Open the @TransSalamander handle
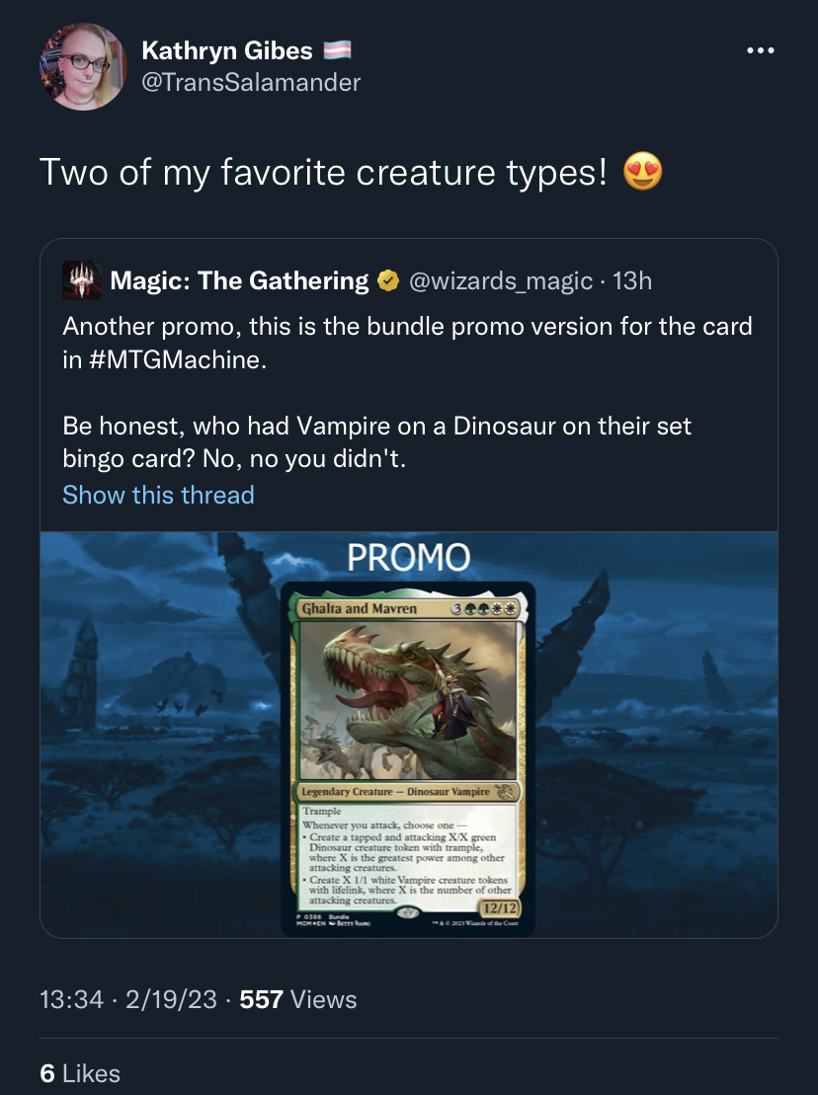This screenshot has height=1095, width=818. tap(251, 82)
